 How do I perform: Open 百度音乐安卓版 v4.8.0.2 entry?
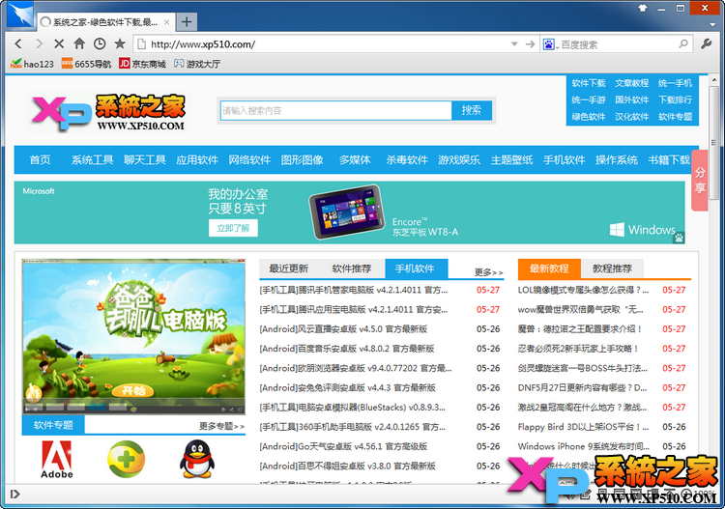coord(347,349)
